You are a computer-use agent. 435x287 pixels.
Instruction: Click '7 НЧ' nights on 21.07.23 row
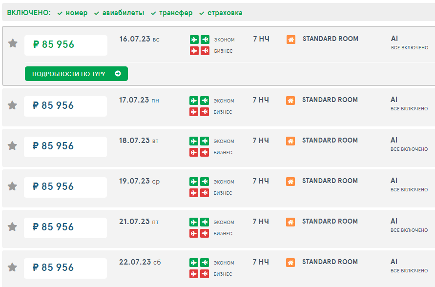tap(261, 221)
